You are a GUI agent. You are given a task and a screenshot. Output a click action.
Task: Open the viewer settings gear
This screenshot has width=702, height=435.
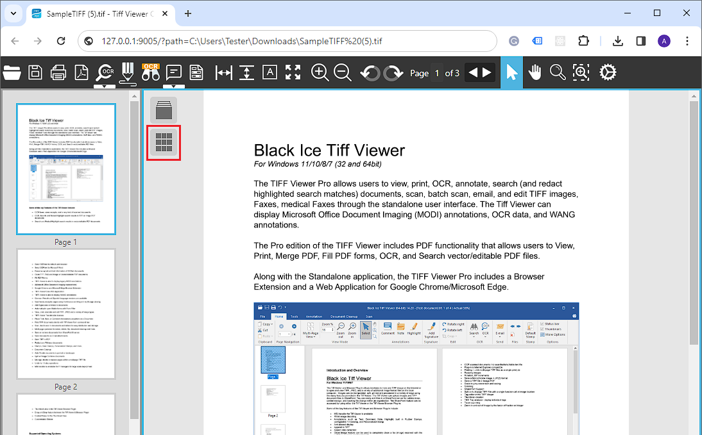click(608, 72)
